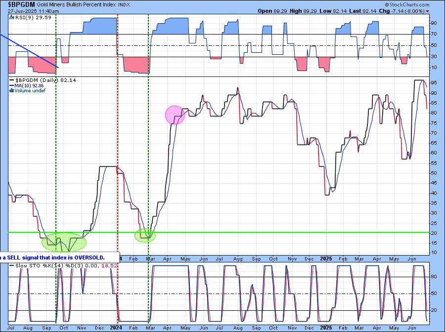445x332 pixels.
Task: Select the Volume undef legend bar icon
Action: coord(12,90)
